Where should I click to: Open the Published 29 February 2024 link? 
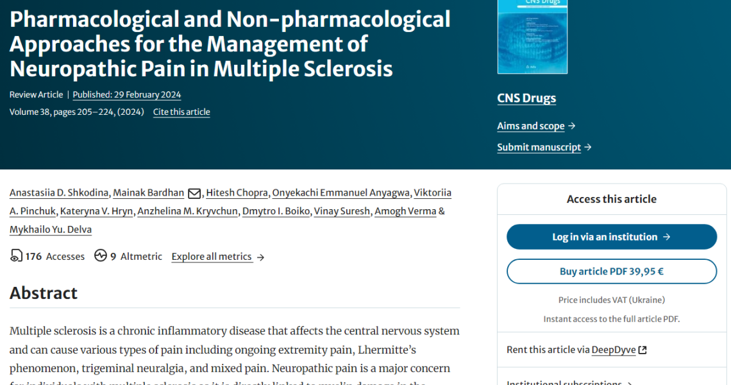click(x=127, y=95)
